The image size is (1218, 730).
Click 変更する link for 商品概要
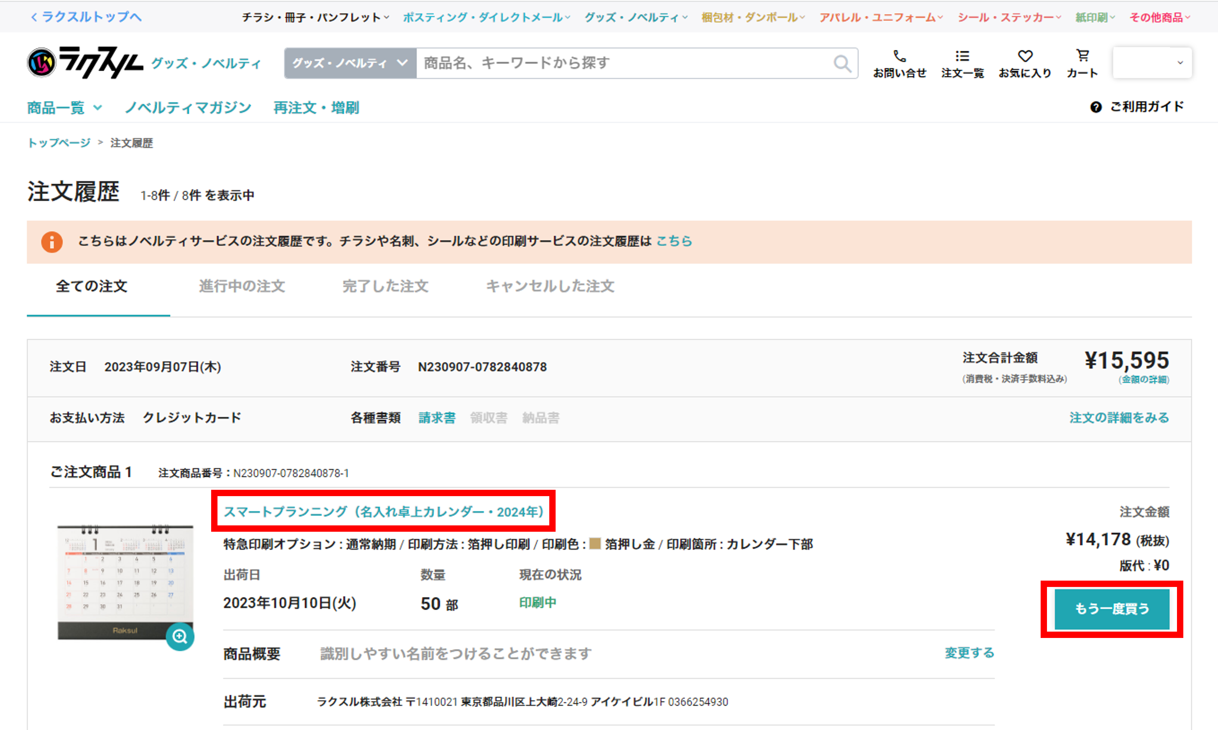click(x=969, y=653)
